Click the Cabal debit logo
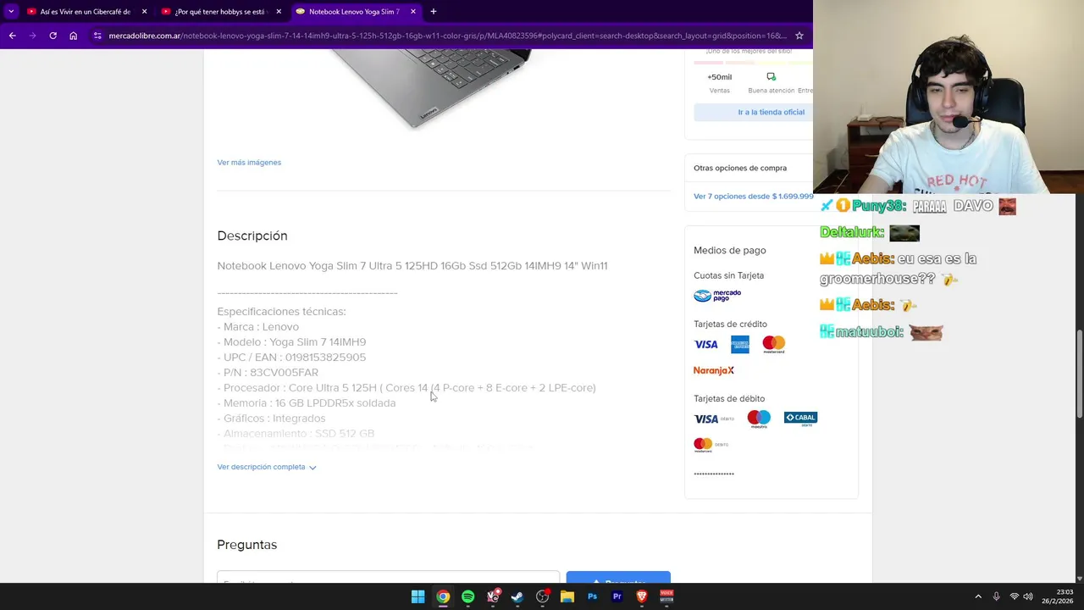Viewport: 1084px width, 610px height. (x=800, y=418)
